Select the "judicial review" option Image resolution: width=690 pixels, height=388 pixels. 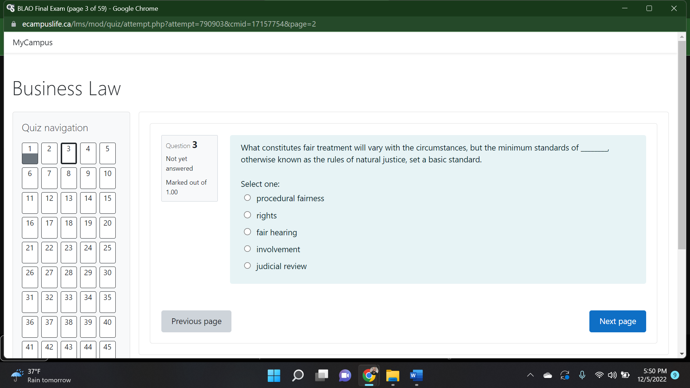click(247, 266)
